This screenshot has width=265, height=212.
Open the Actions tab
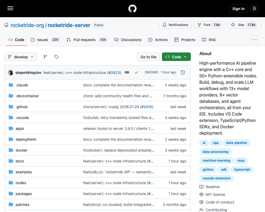(x=158, y=40)
